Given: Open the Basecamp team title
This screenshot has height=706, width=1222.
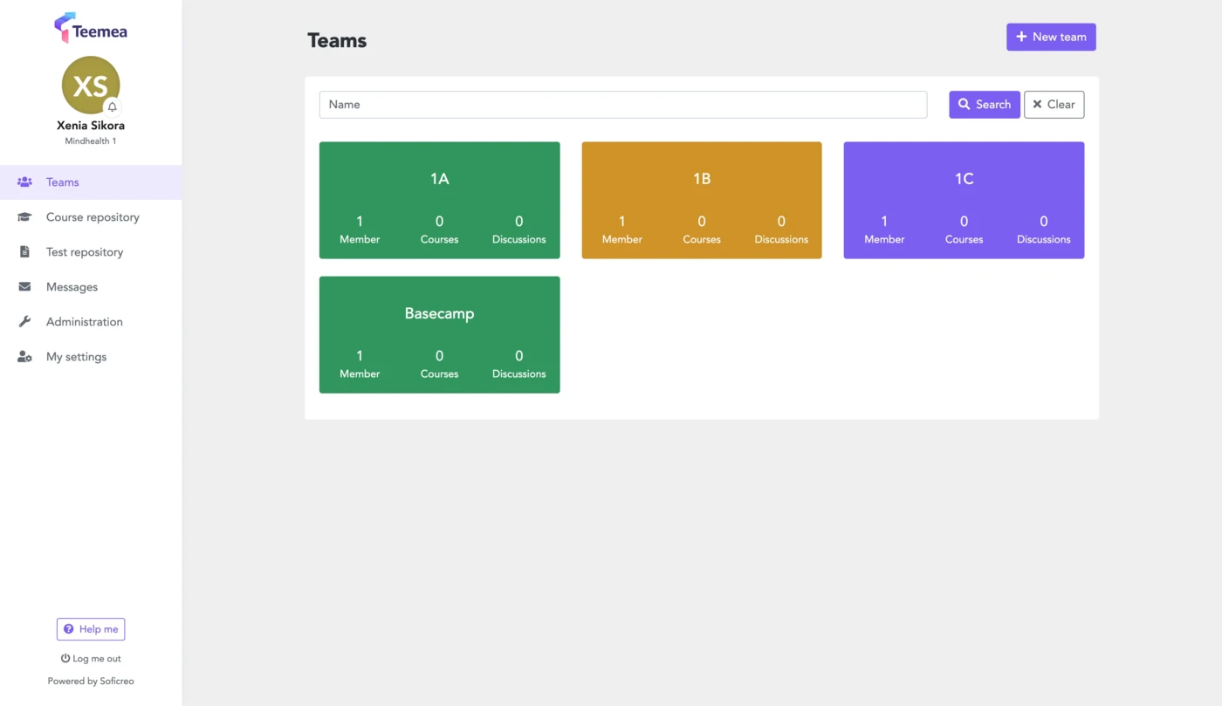Looking at the screenshot, I should (x=439, y=313).
